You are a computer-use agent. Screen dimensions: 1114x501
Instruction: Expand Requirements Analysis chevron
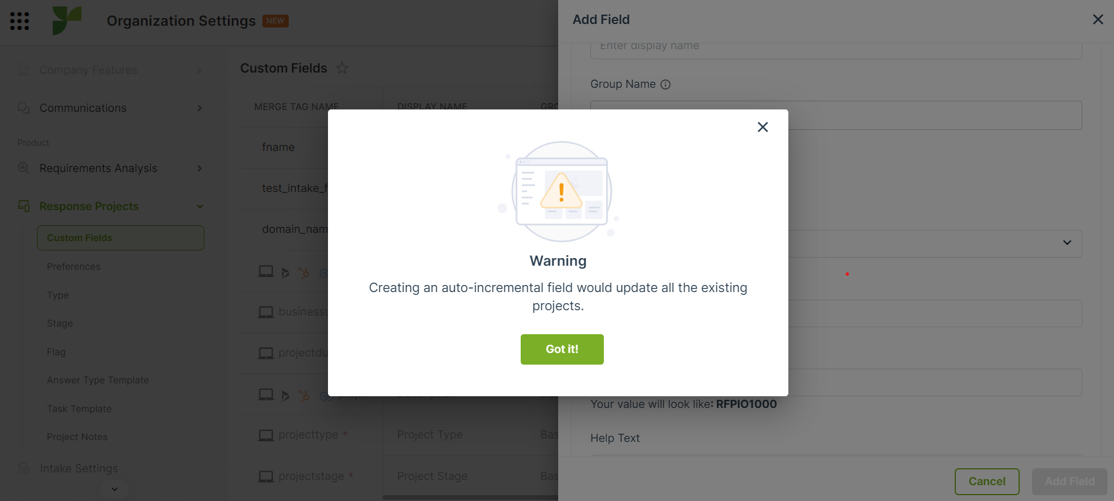[200, 169]
